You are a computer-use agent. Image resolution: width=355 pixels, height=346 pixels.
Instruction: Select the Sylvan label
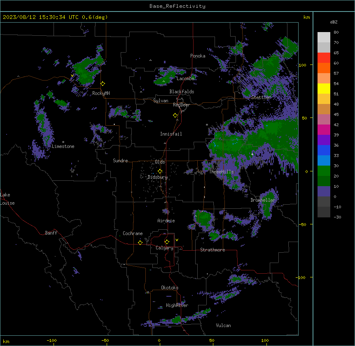161,101
